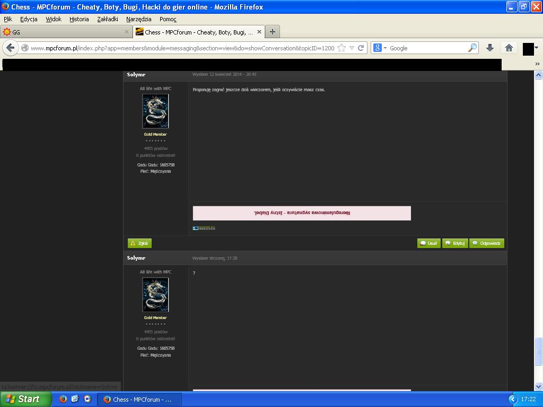Click the Edytuj edit button
This screenshot has width=543, height=407.
tap(455, 243)
